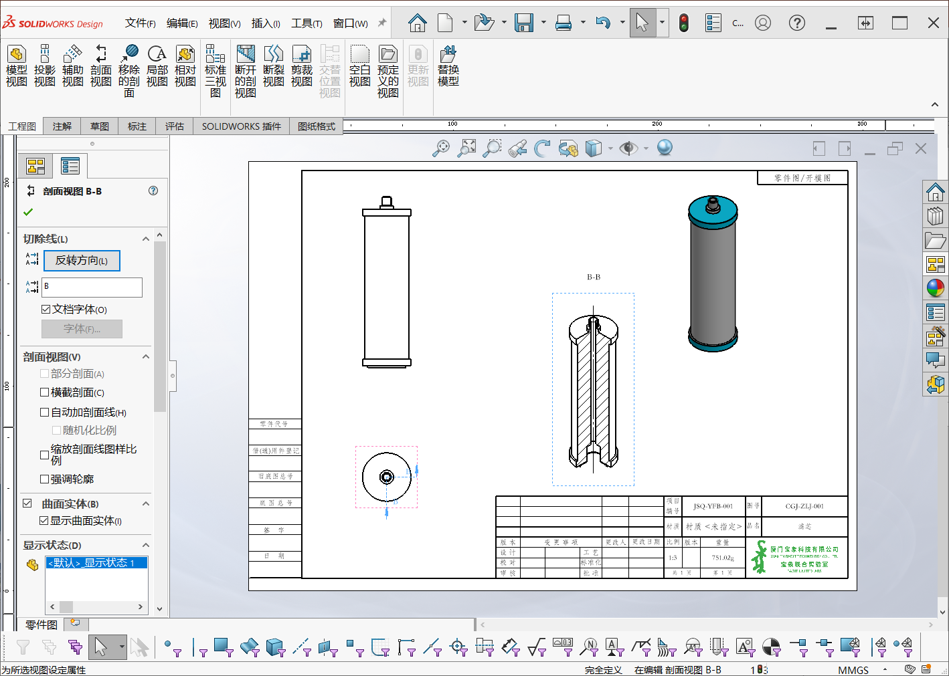
Task: Click the Model View (模型视图) icon
Action: pyautogui.click(x=16, y=66)
